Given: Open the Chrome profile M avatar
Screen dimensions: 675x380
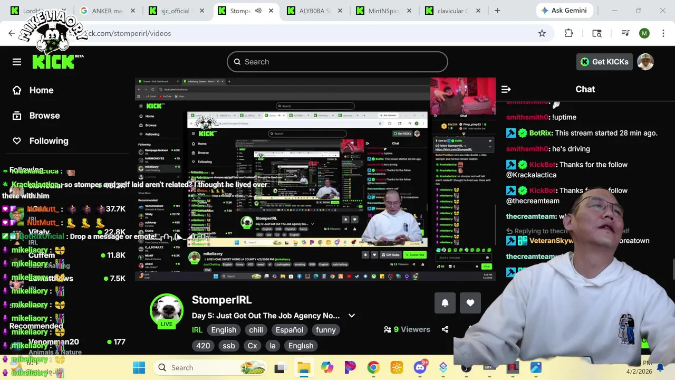Looking at the screenshot, I should 644,33.
